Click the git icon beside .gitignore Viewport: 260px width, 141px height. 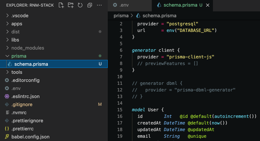pos(7,104)
